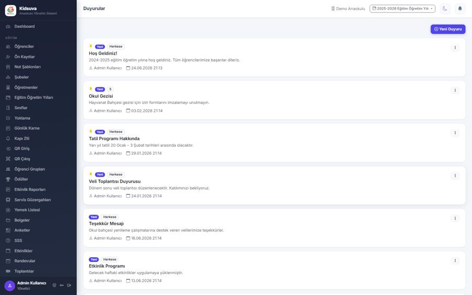Click the key icon in user footer
Image resolution: width=472 pixels, height=295 pixels.
(x=62, y=286)
